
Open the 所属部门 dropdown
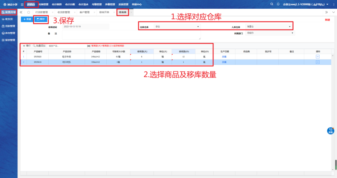coord(292,33)
